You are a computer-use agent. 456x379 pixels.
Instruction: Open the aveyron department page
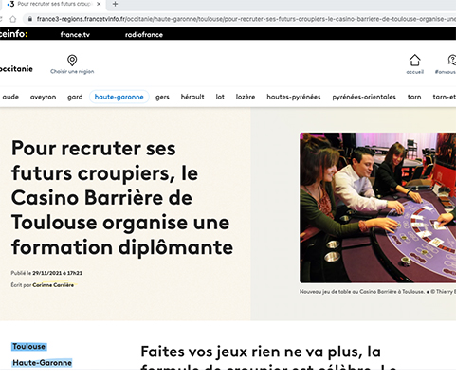[x=43, y=97]
